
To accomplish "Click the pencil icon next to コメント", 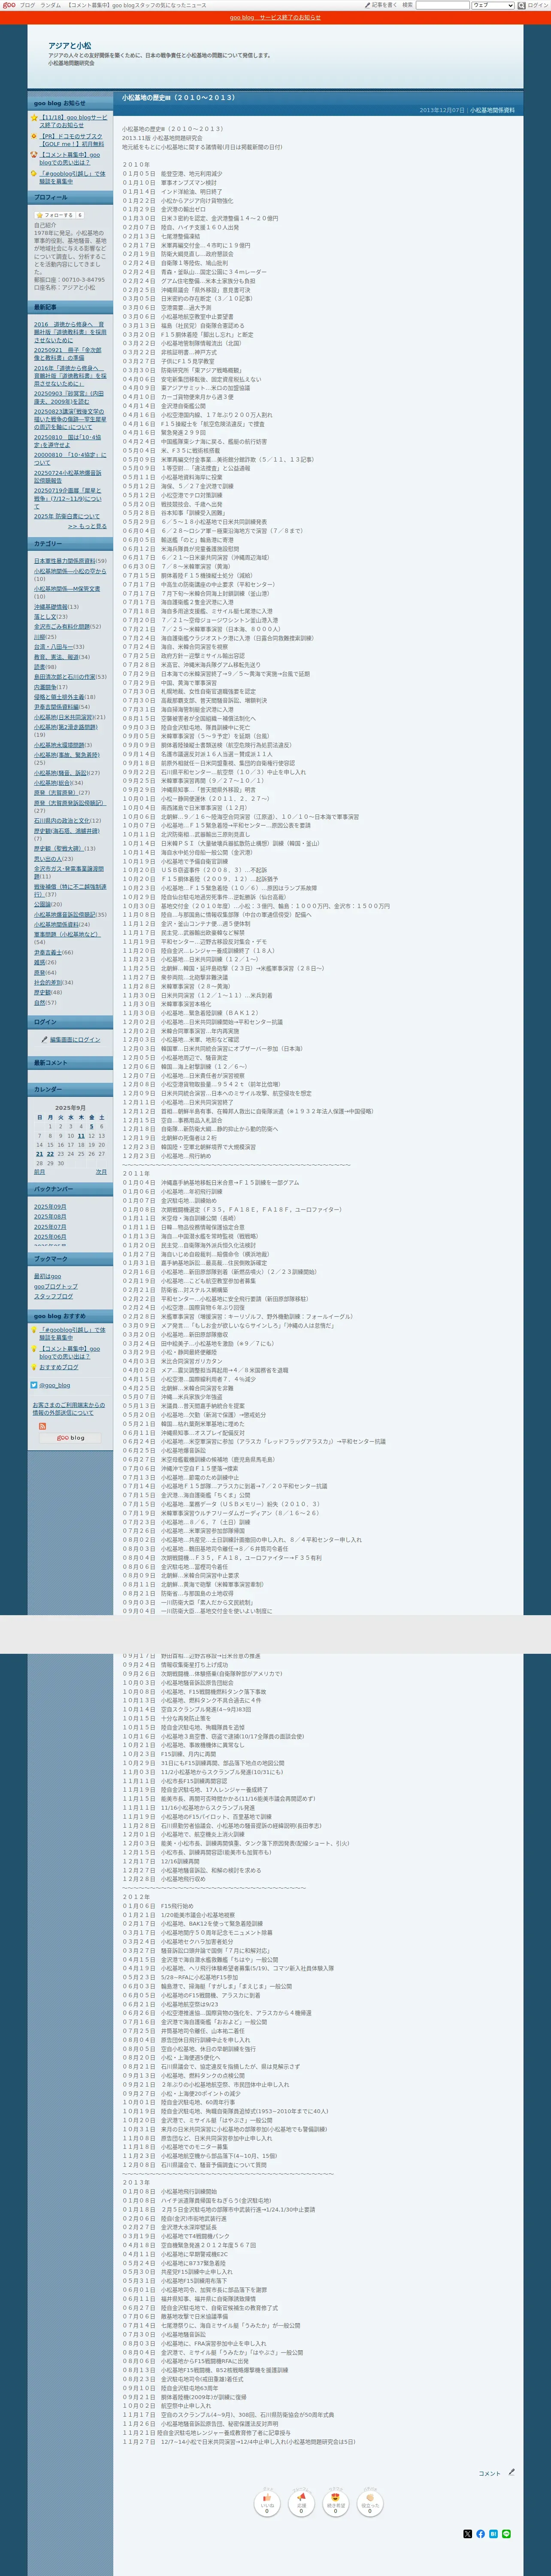I will pos(511,2472).
